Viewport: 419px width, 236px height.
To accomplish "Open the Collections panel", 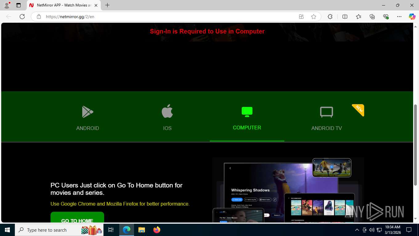I will 372,17.
